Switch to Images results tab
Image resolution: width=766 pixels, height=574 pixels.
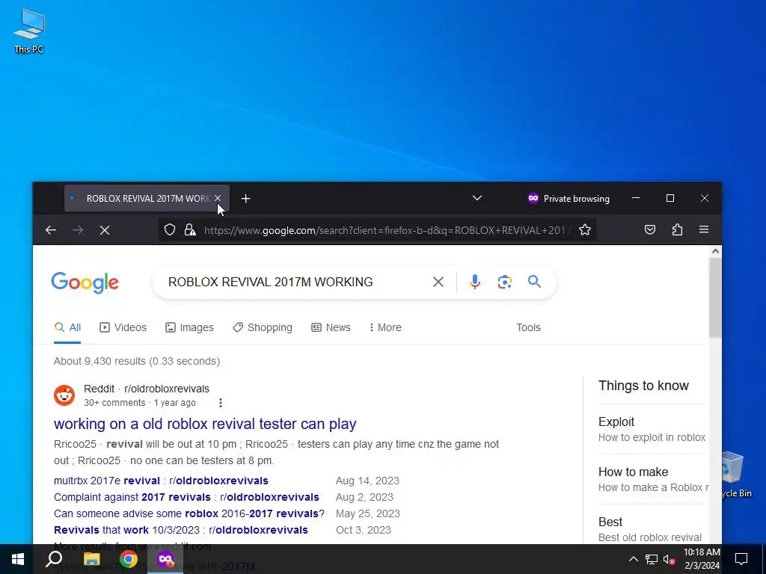189,327
